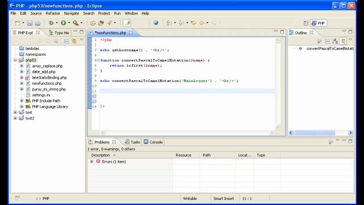Expand array_replace.php tree node
364x205 pixels.
coord(22,66)
